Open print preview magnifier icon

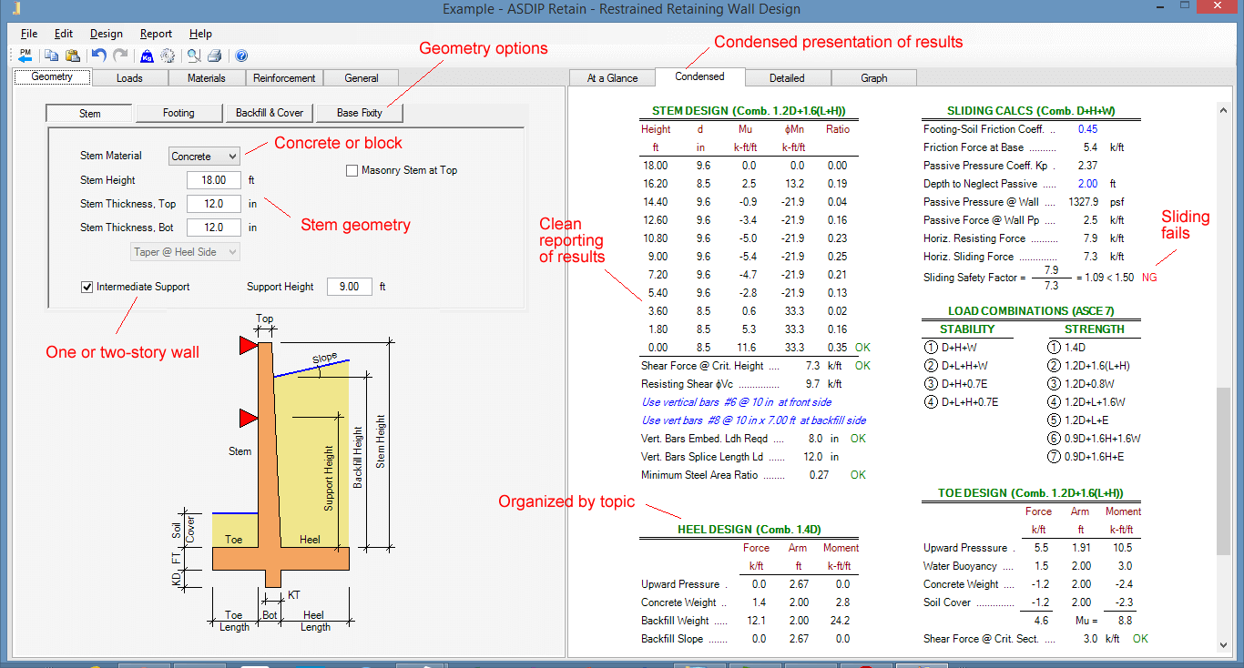194,56
